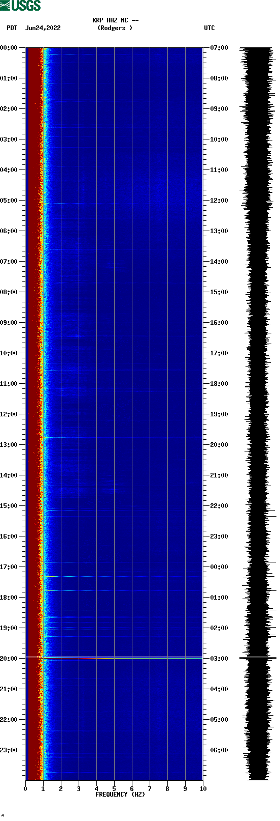Click the white data-gap line at 20:00
Screen dimensions: 280x821
coord(114,658)
